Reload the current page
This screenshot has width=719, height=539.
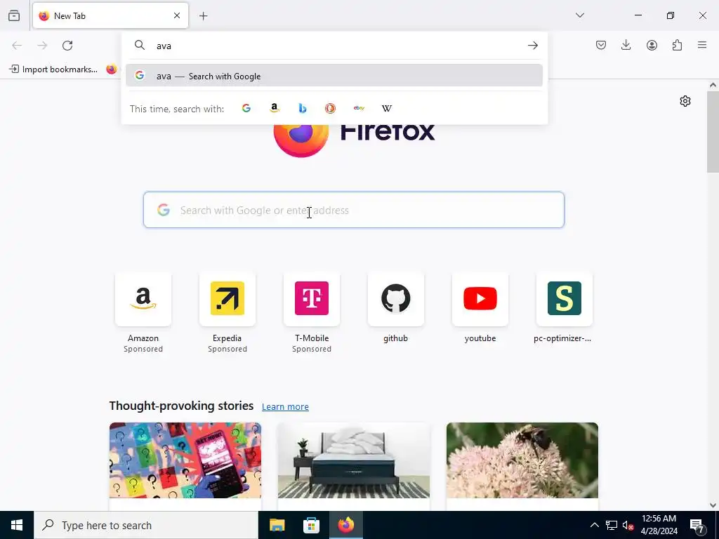(67, 45)
